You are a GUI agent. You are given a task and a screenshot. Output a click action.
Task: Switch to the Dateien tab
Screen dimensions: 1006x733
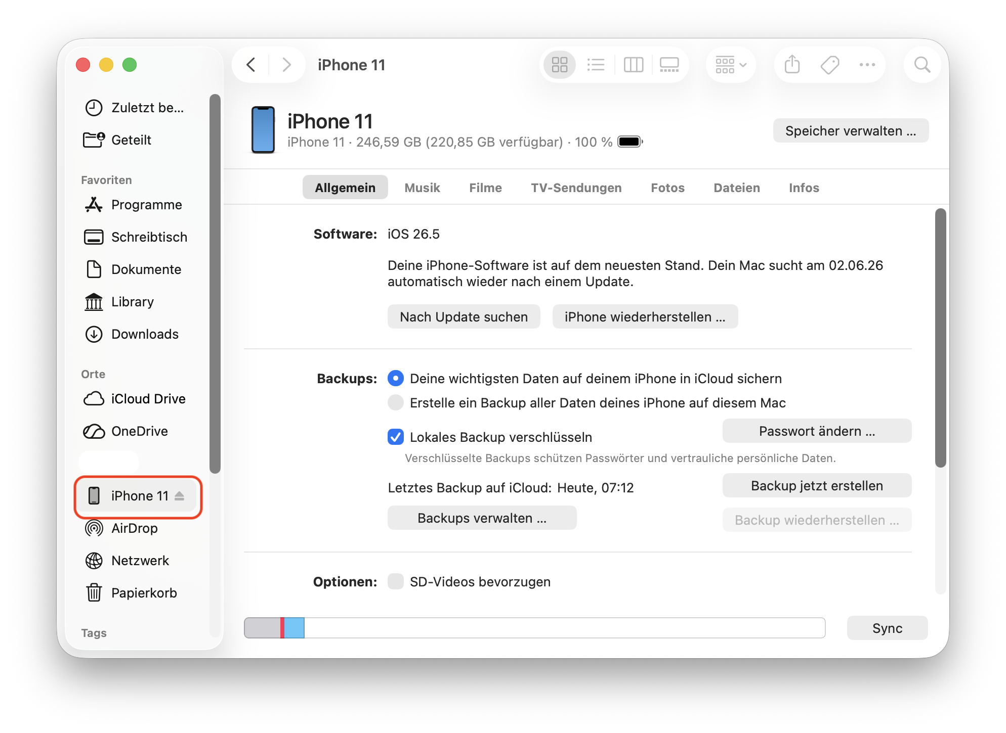coord(737,188)
